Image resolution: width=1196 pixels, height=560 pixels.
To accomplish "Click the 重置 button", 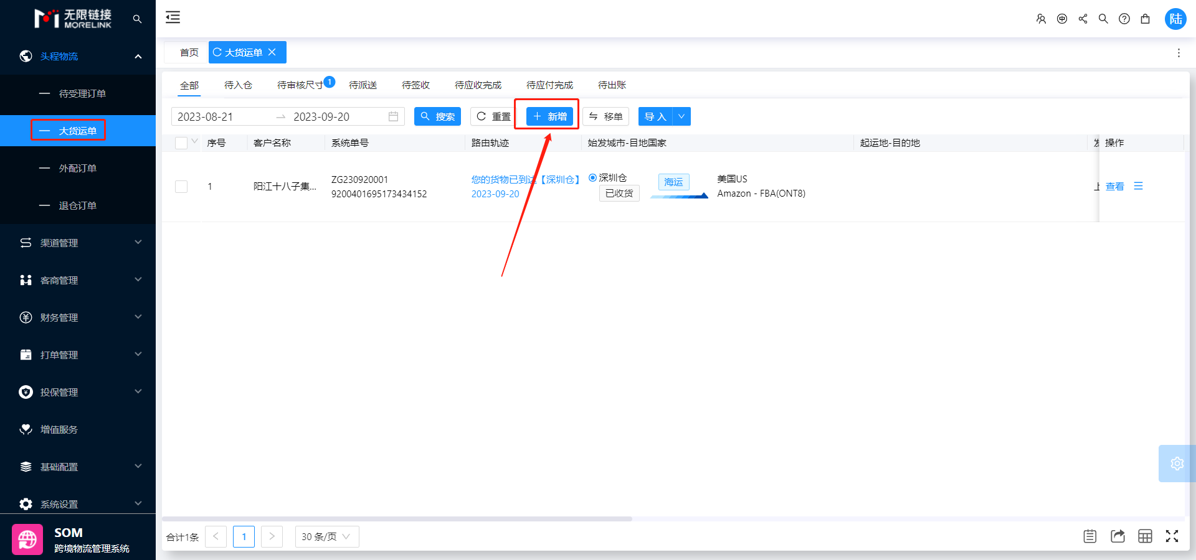I will click(494, 116).
